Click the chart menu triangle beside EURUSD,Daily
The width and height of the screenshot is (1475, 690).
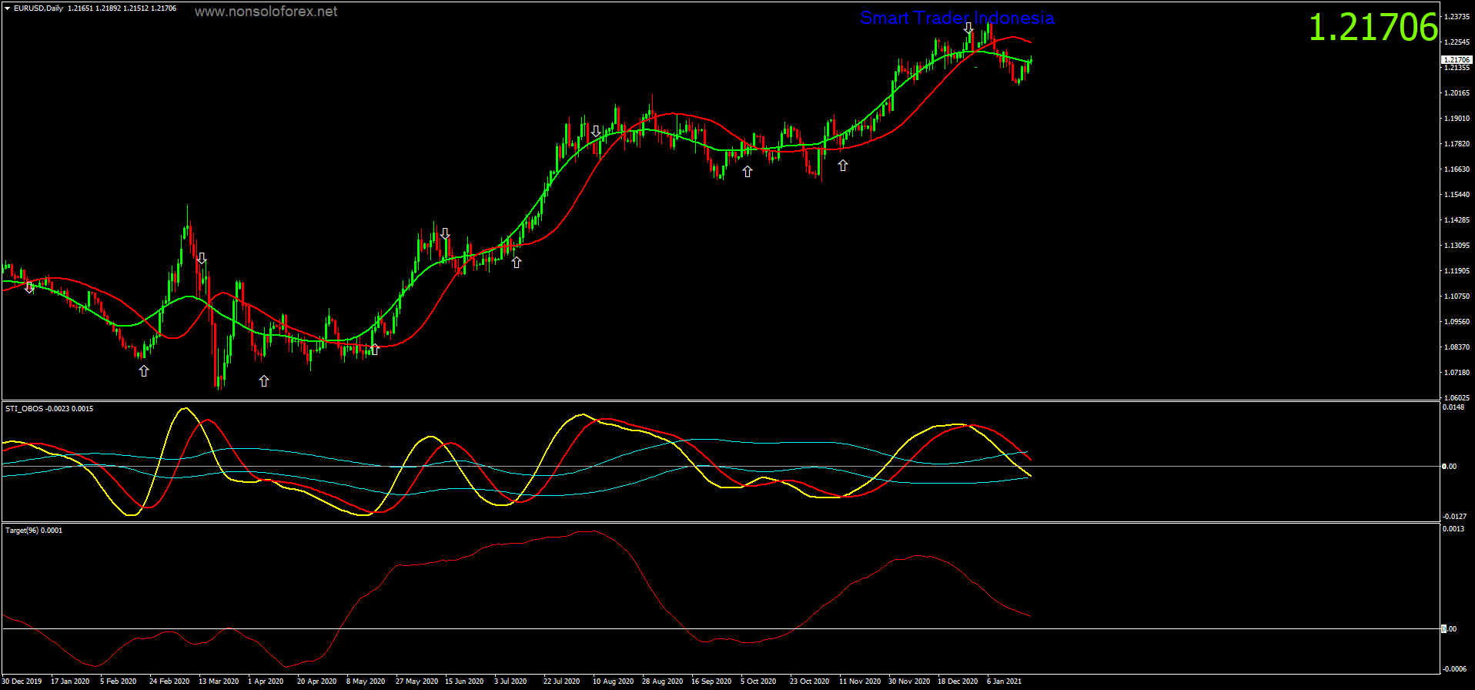(7, 8)
